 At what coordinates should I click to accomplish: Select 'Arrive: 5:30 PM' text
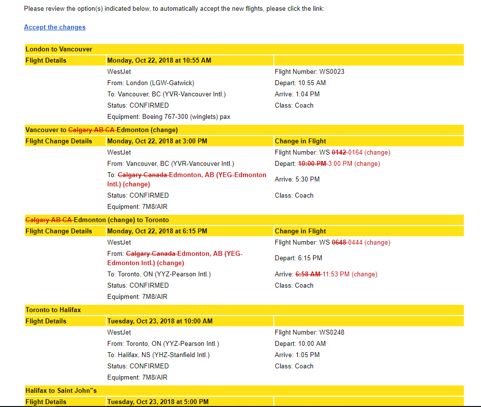(297, 180)
